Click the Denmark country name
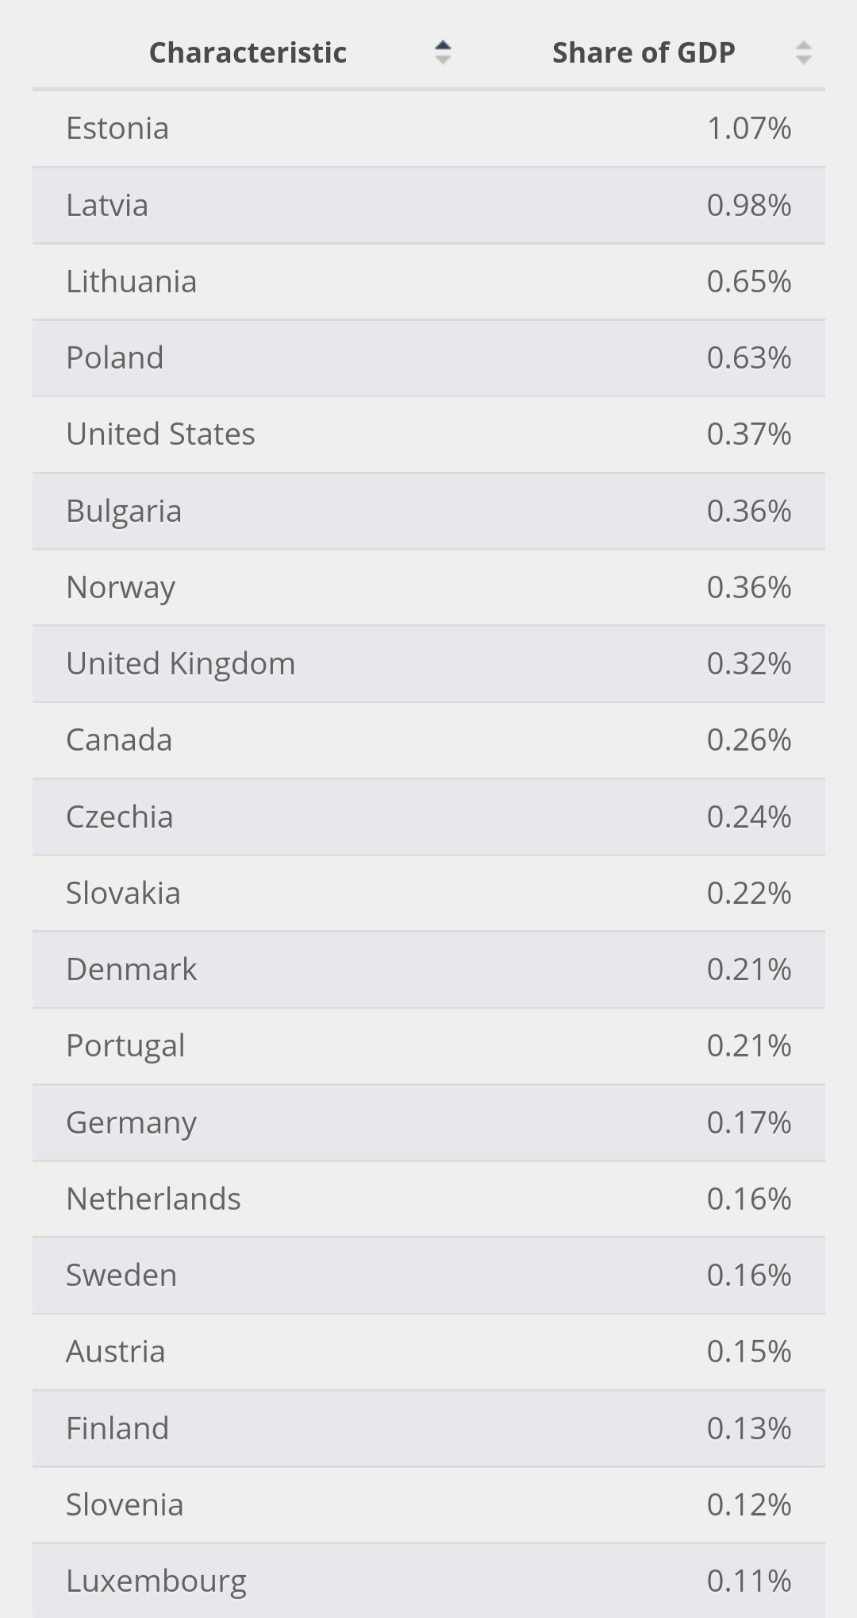857x1618 pixels. pos(131,970)
